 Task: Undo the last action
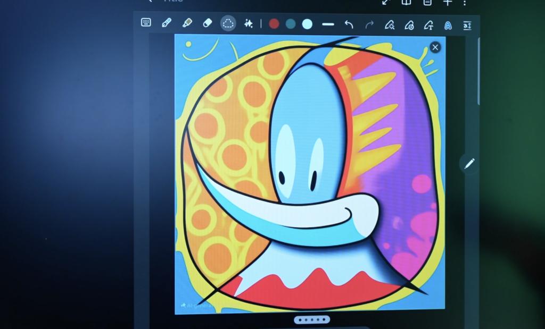click(349, 24)
